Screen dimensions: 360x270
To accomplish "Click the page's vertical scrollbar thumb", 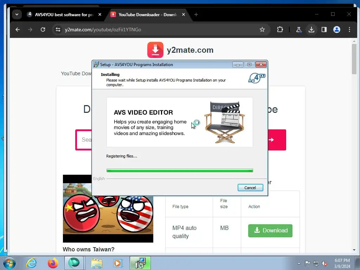I will click(354, 59).
